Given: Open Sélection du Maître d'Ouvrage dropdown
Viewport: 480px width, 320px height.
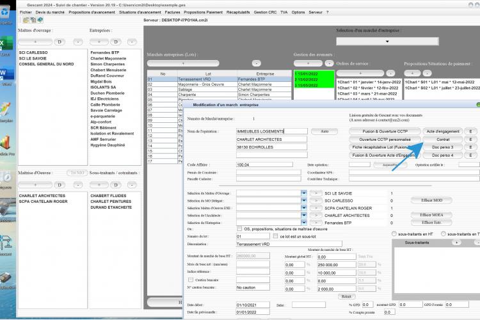Looking at the screenshot, I should click(x=303, y=193).
